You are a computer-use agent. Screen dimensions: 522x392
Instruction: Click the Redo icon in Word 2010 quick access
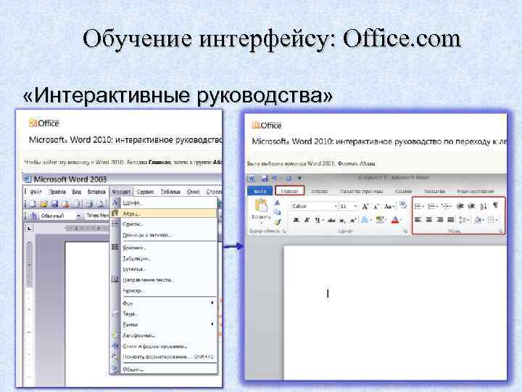click(289, 179)
